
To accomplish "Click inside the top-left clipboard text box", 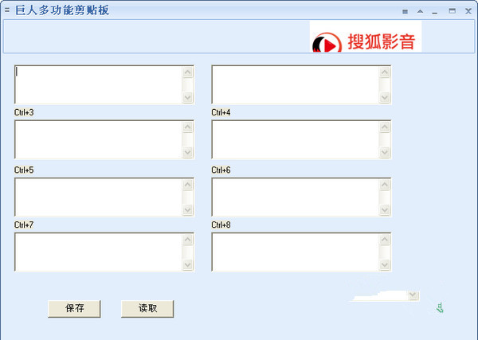I will pos(98,84).
